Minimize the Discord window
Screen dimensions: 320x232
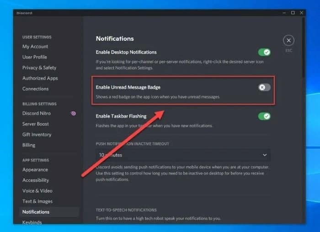point(284,13)
